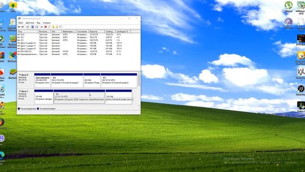Select the hatched 237,83 ГБ partition on Disk 1
The width and height of the screenshot is (305, 172).
[80, 97]
